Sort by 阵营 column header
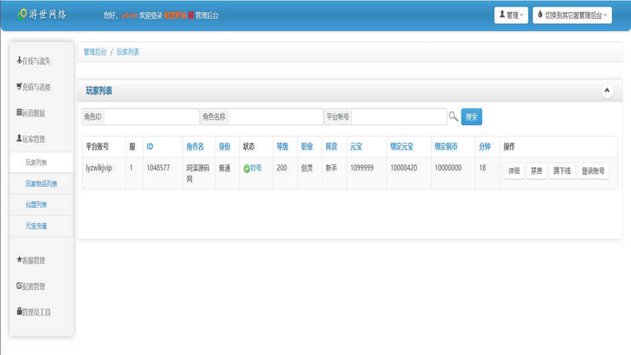The height and width of the screenshot is (355, 631). (331, 147)
